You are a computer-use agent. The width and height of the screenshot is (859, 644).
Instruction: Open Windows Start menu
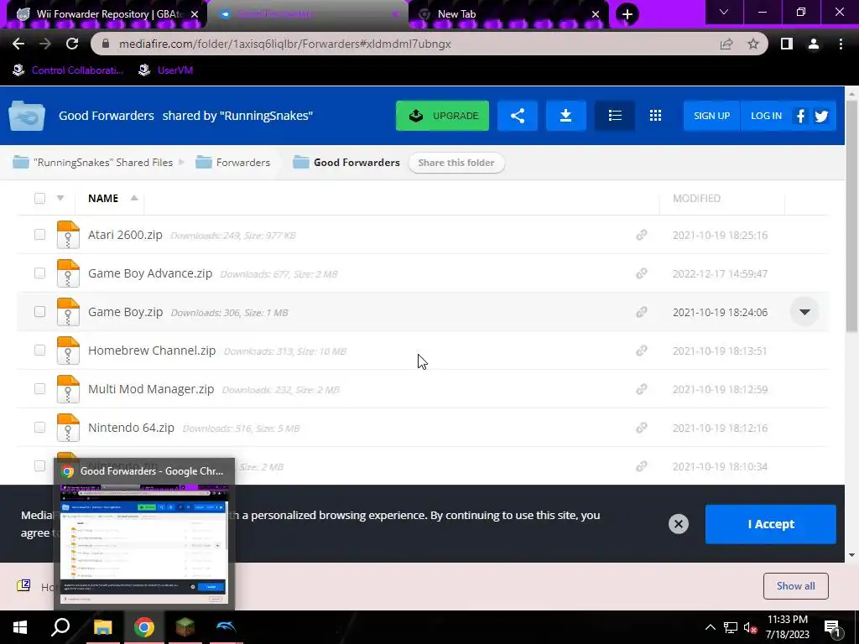(20, 627)
